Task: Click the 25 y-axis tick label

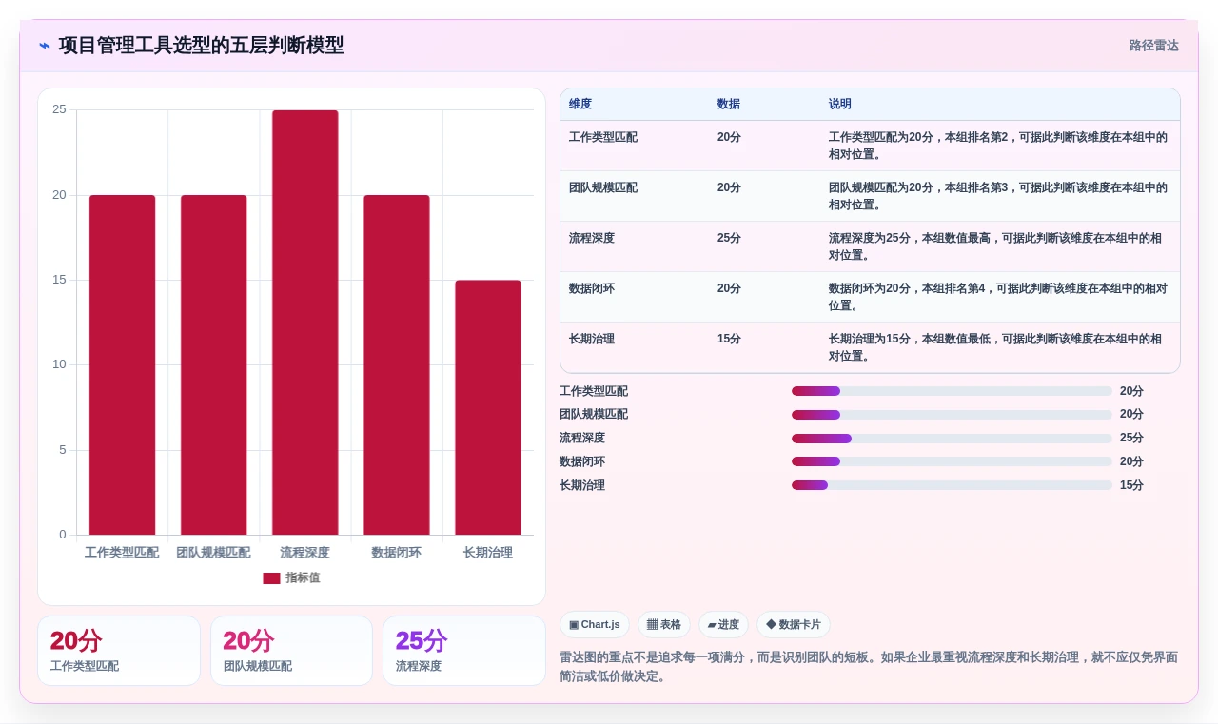Action: click(59, 109)
